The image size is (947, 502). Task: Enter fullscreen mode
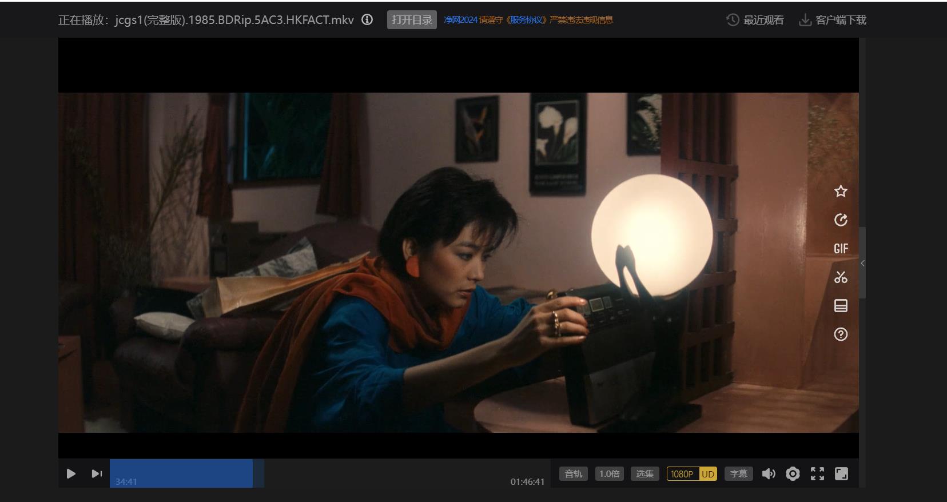[817, 473]
